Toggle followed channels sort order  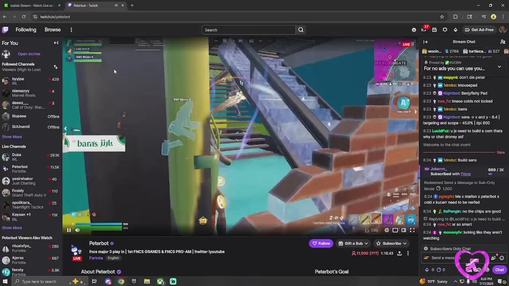(56, 67)
